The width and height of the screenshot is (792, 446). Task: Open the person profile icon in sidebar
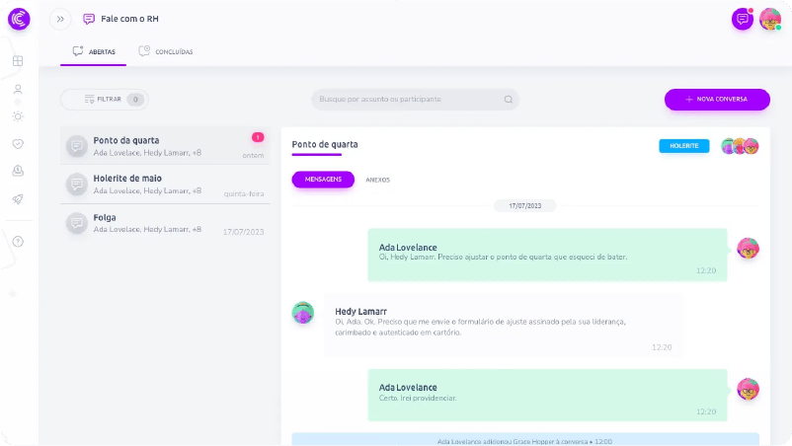(18, 90)
